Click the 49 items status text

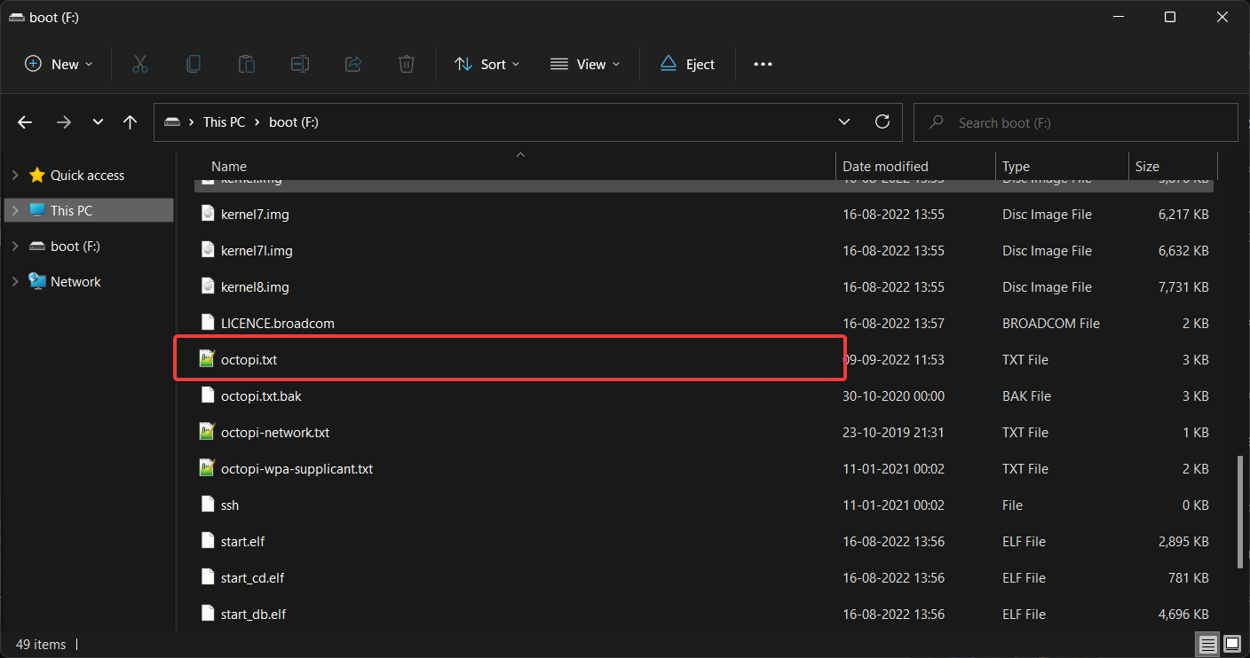pyautogui.click(x=41, y=644)
